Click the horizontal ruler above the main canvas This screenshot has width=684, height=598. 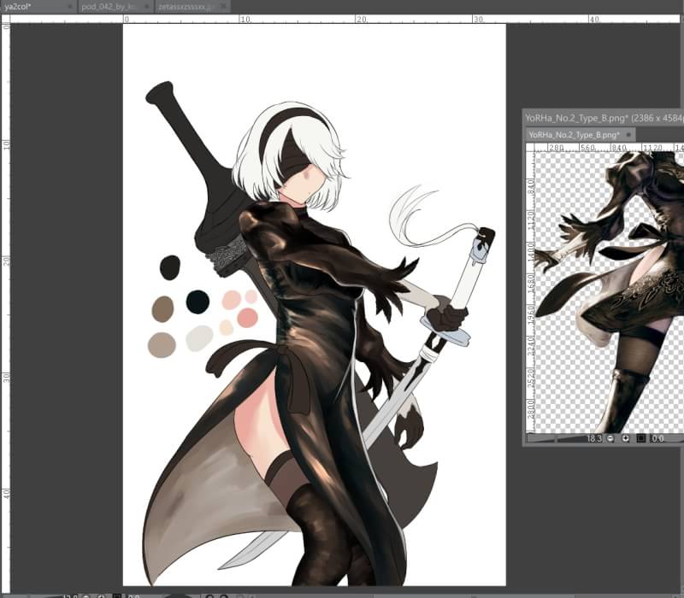point(347,19)
